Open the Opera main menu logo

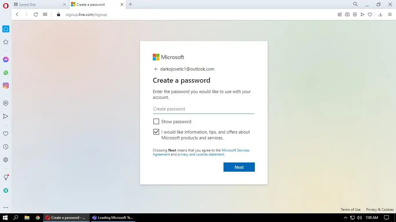click(x=6, y=6)
